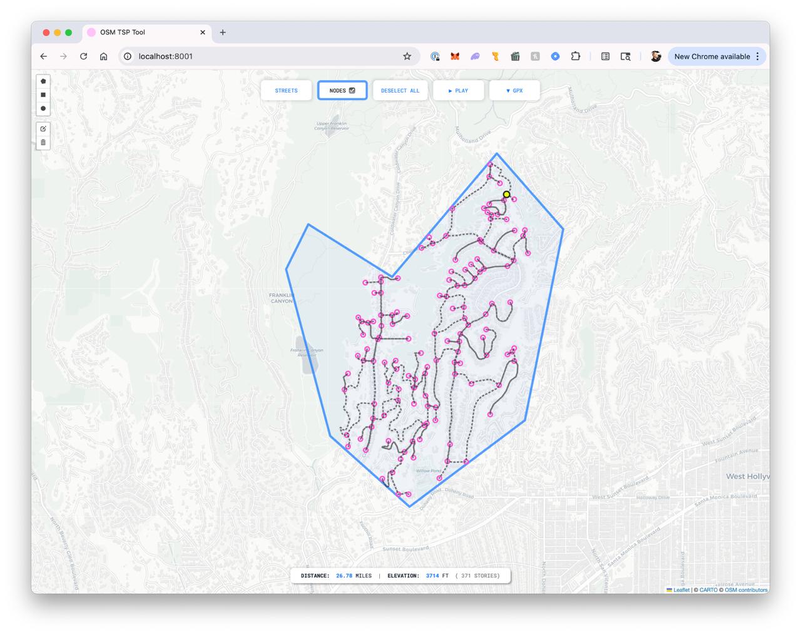801x635 pixels.
Task: Open the MetaMask fox extension
Action: point(455,56)
